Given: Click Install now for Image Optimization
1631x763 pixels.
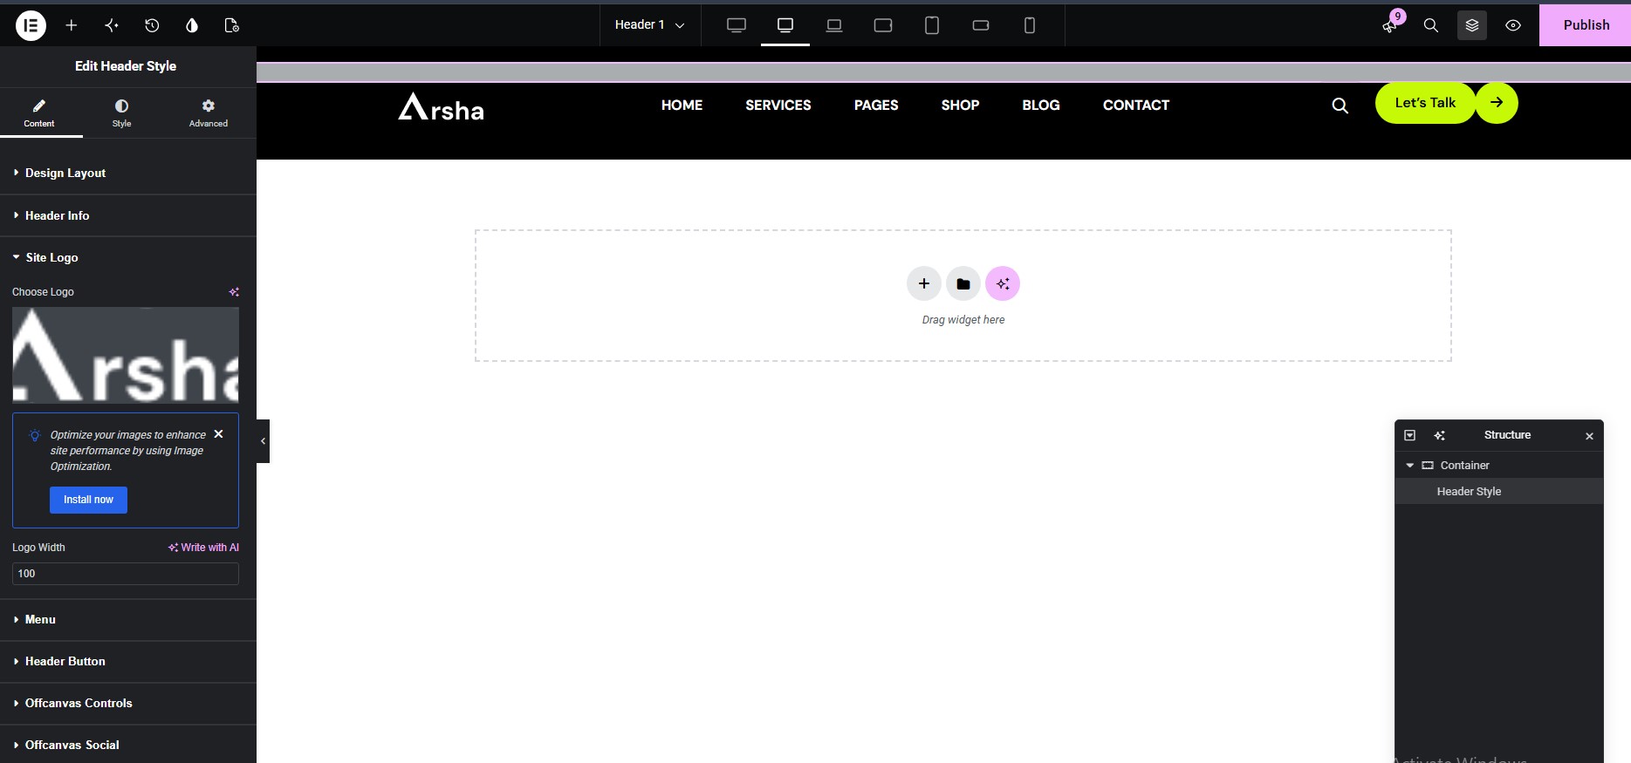Looking at the screenshot, I should 88,500.
